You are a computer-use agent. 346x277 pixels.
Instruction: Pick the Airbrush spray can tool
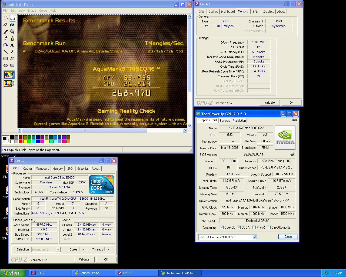pyautogui.click(x=6, y=45)
